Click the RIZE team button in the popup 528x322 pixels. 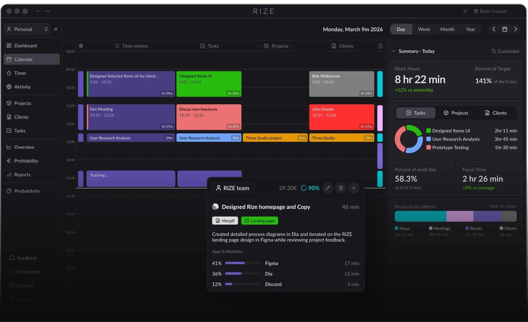pos(233,188)
